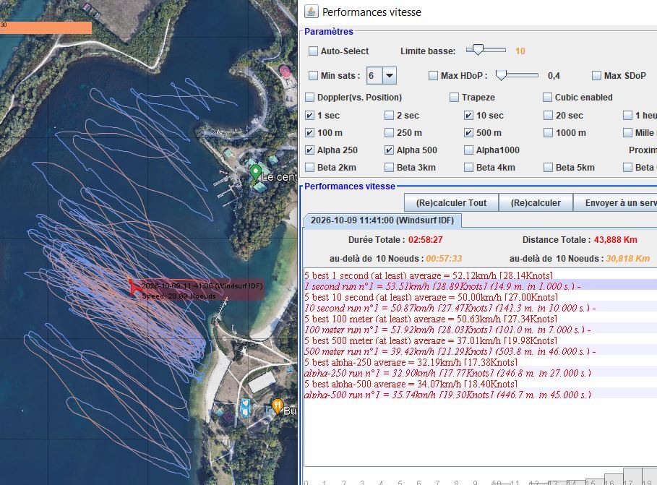This screenshot has width=657, height=485.
Task: Click the green location pin on the map
Action: point(255,172)
